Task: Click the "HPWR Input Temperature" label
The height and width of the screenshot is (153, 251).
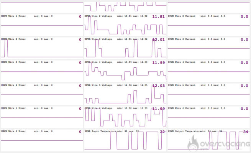Action: coord(100,131)
